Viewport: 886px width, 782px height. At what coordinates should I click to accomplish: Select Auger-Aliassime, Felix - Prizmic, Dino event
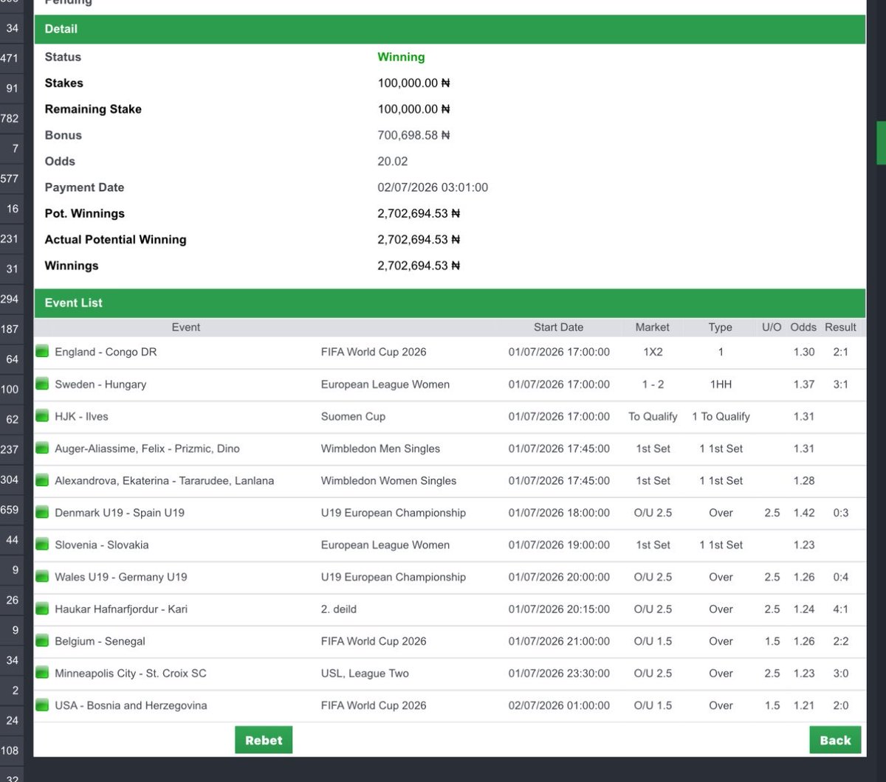click(x=147, y=449)
